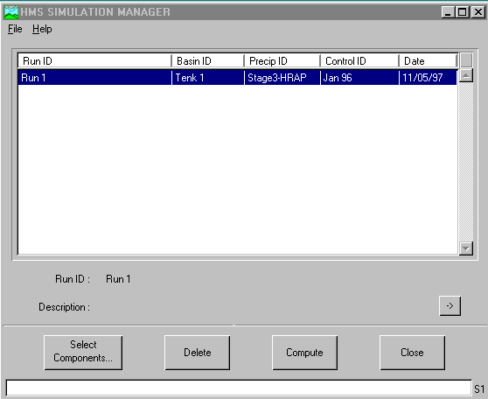Click the list scrollbar down arrow

[466, 248]
